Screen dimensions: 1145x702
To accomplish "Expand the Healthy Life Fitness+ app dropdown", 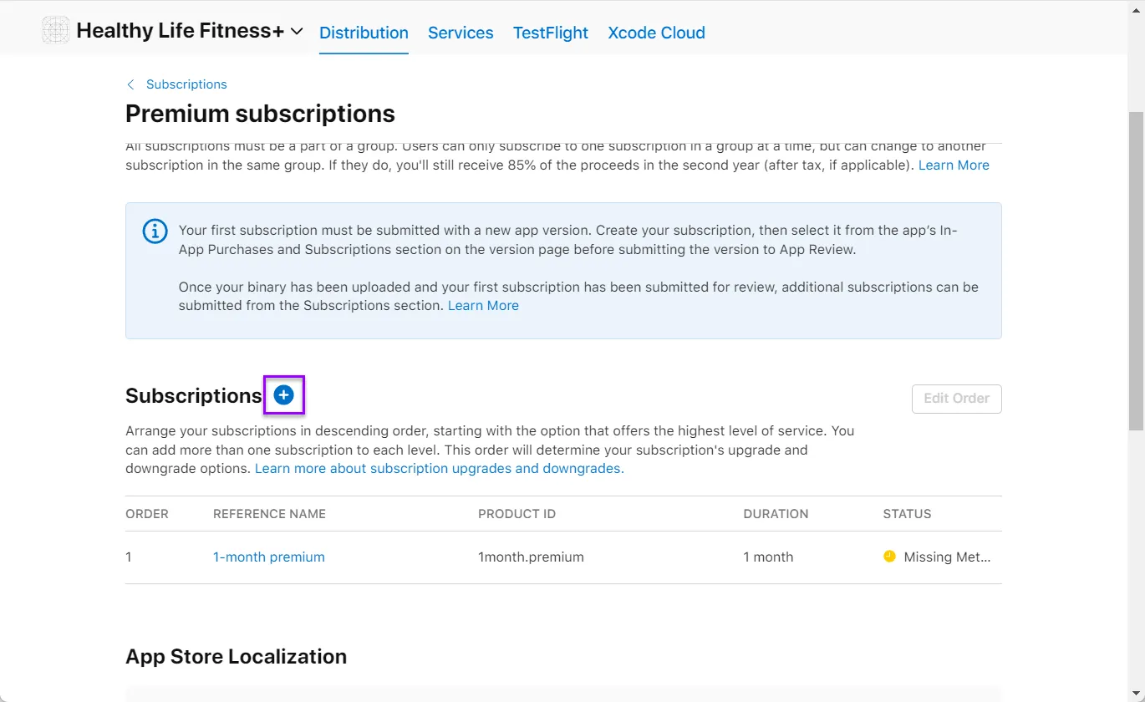I will pos(297,32).
